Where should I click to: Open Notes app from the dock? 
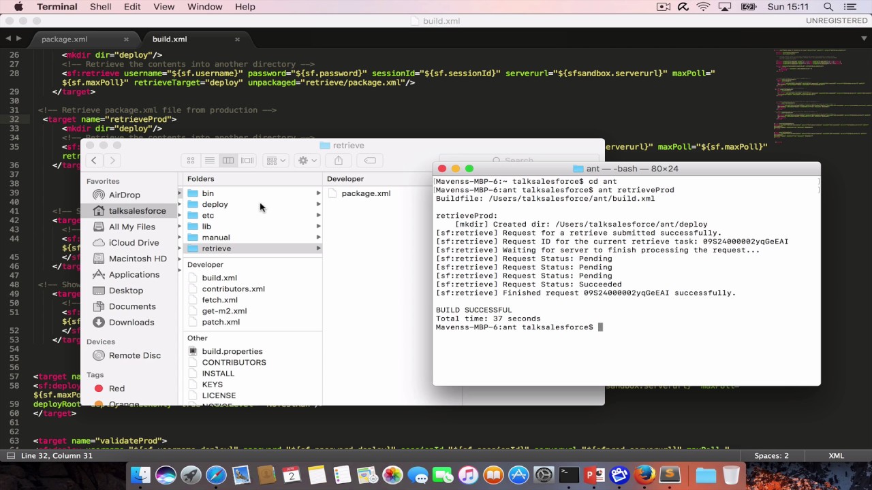click(x=317, y=475)
